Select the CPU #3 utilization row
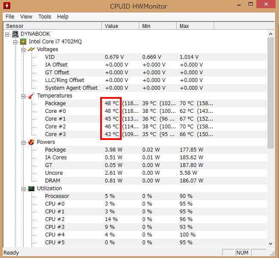 pos(156,227)
